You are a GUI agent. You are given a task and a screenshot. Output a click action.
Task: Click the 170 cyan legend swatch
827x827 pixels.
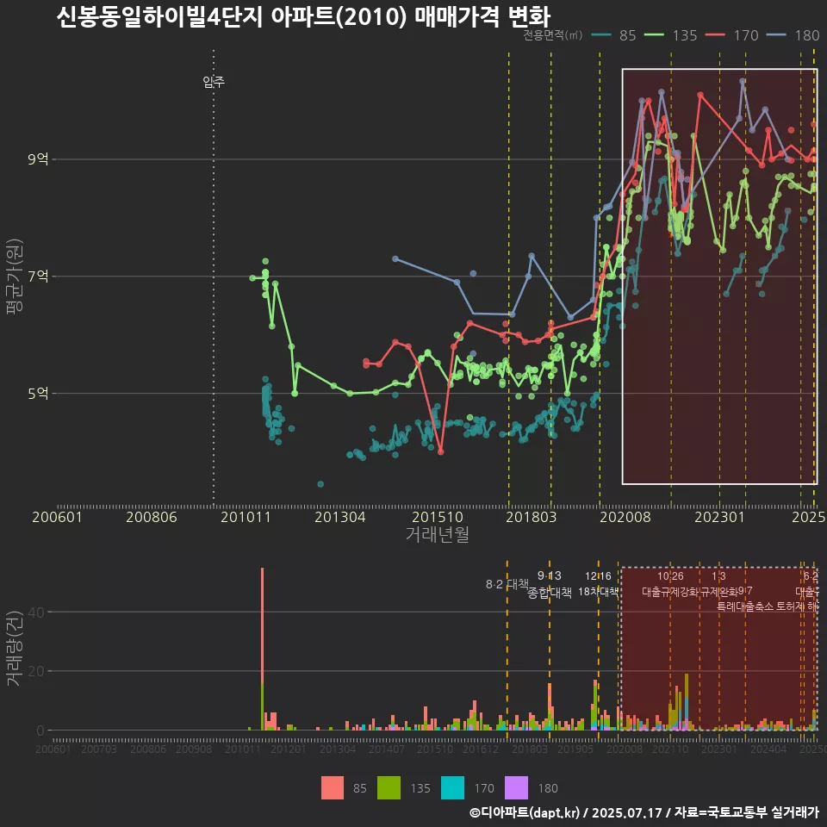coord(452,788)
